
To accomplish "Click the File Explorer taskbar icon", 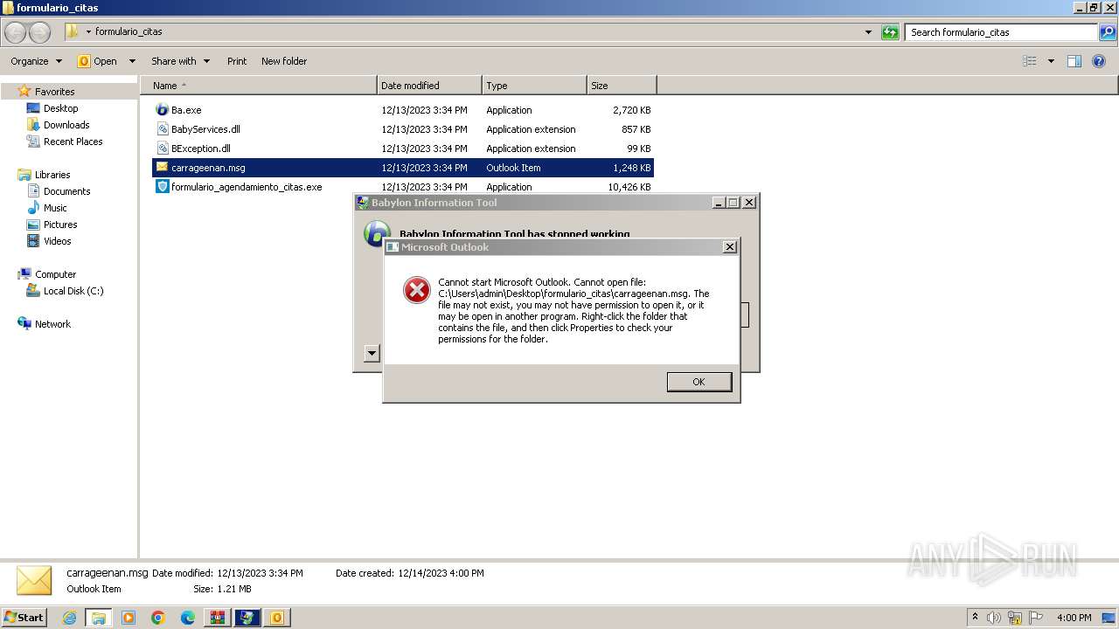I will pos(99,618).
